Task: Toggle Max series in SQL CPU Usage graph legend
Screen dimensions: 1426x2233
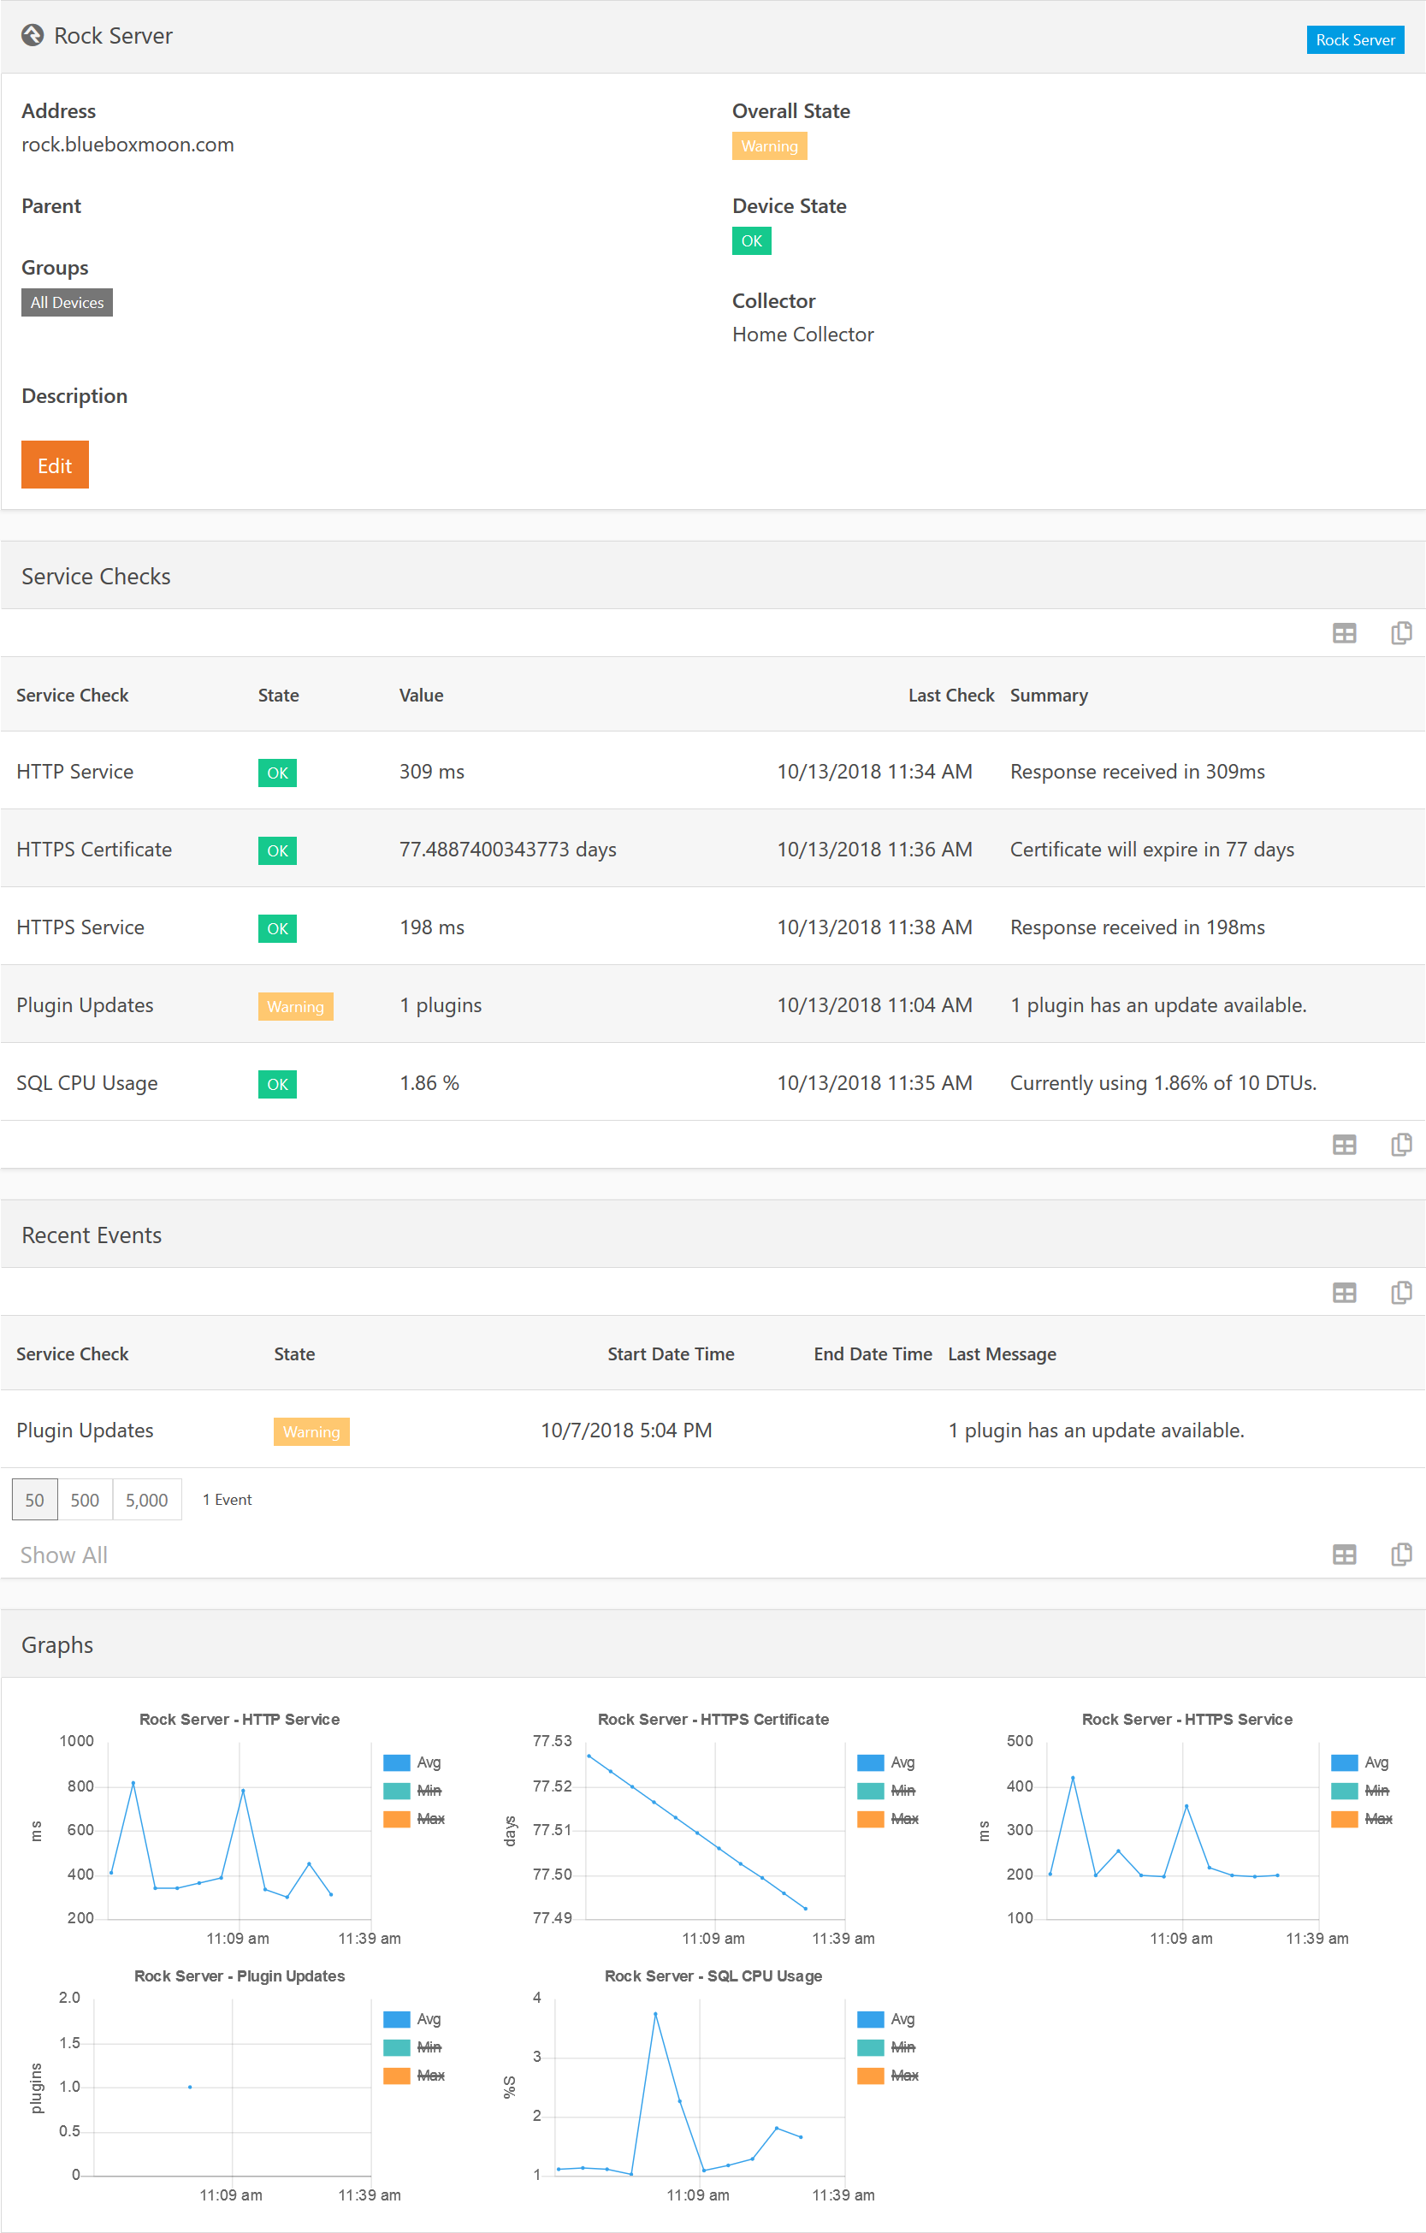Action: pyautogui.click(x=887, y=2076)
